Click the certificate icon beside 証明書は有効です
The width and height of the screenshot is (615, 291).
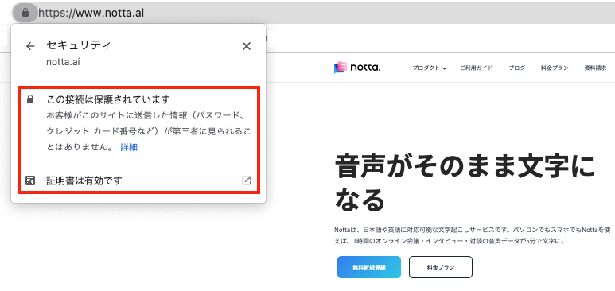pyautogui.click(x=30, y=180)
